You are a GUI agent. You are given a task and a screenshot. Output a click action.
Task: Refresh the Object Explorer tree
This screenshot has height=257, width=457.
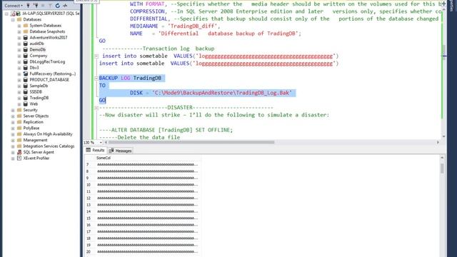pyautogui.click(x=57, y=6)
